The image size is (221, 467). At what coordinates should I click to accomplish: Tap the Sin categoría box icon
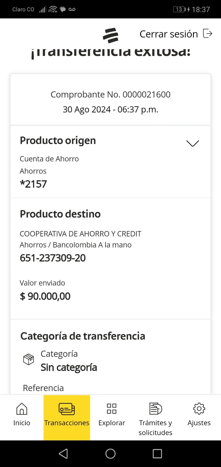pyautogui.click(x=29, y=359)
